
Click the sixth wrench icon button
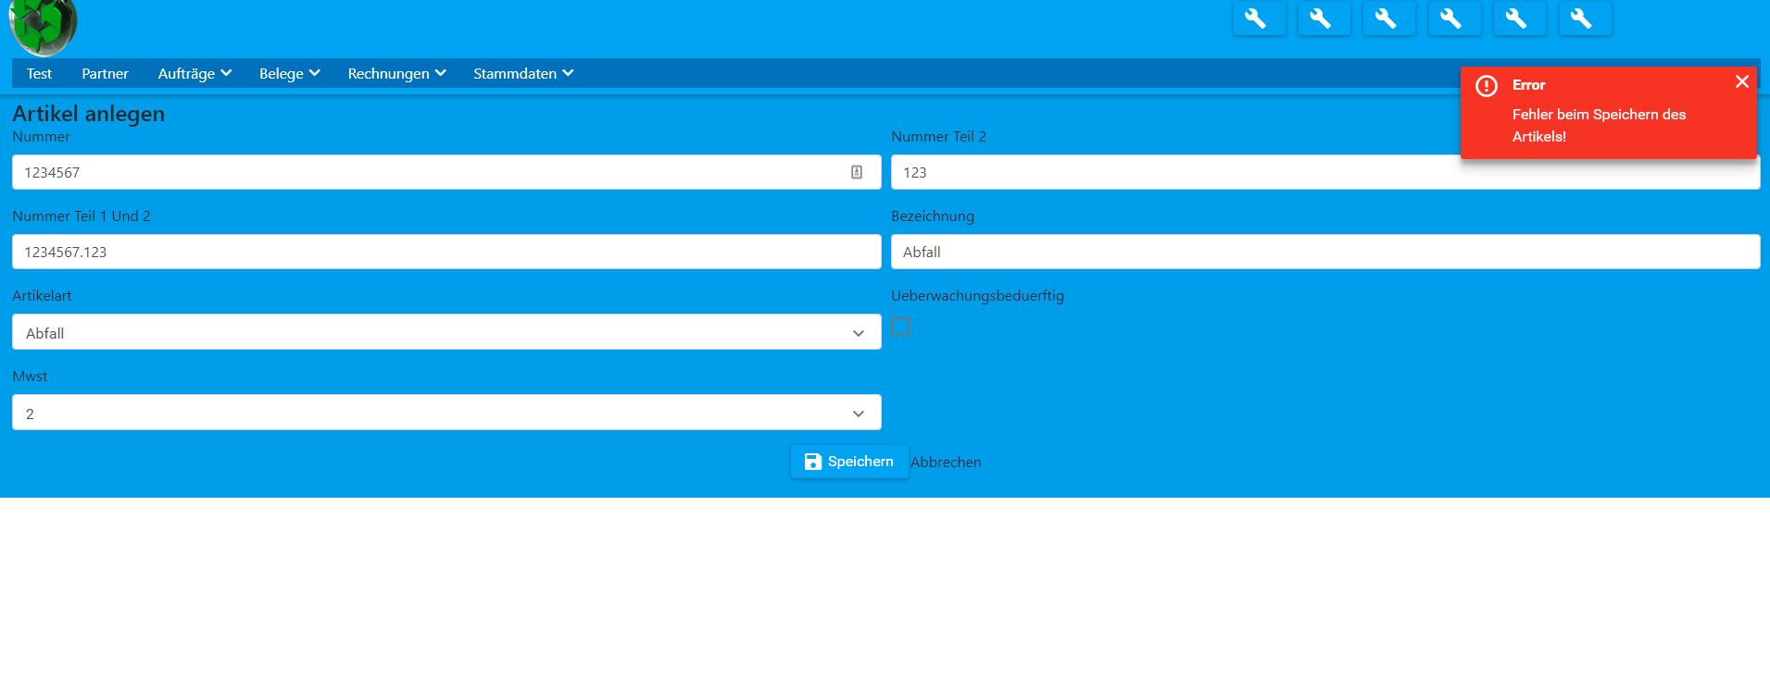click(1585, 19)
